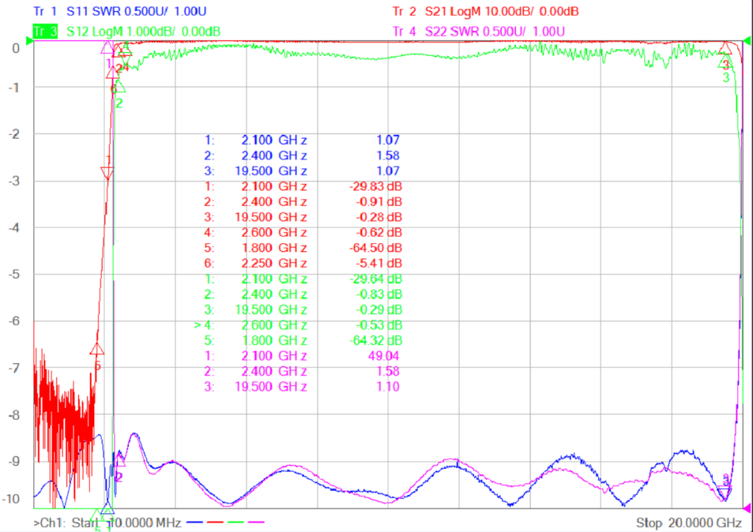Click the green marker readout row showing -29.64 dB

(303, 279)
